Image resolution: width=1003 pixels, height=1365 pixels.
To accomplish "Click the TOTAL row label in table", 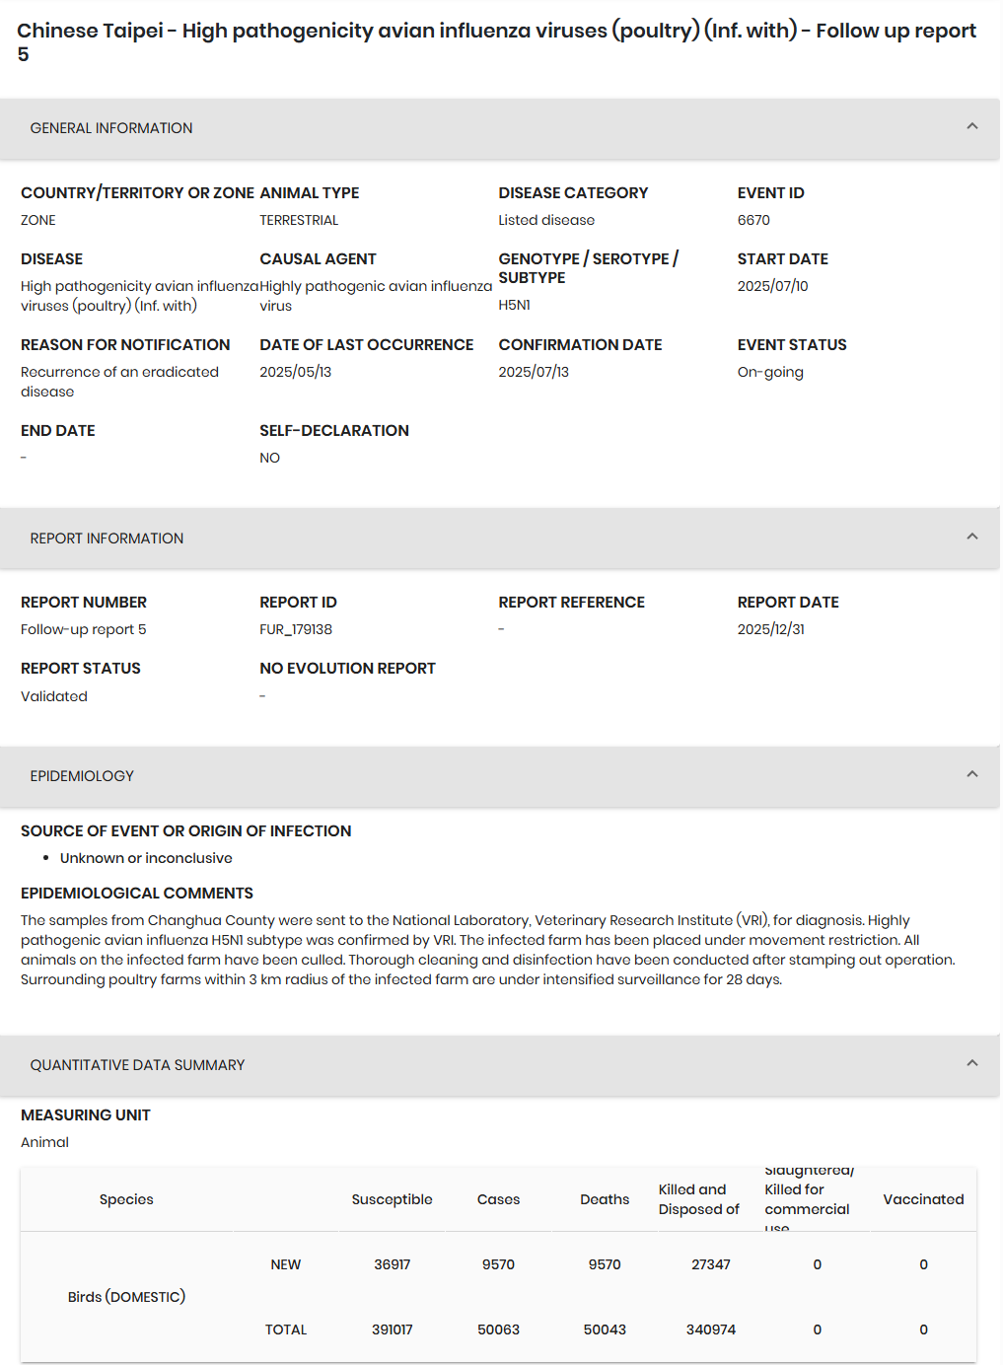I will (286, 1329).
